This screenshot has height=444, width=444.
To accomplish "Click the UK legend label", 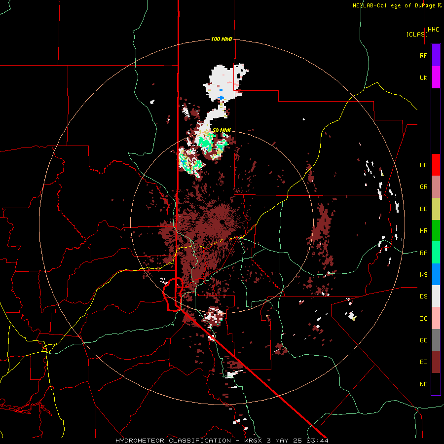I will pyautogui.click(x=423, y=77).
